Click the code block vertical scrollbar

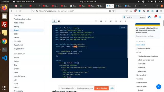127,42
